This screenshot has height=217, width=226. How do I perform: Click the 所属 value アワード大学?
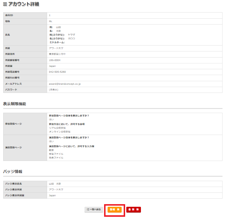[x=56, y=48]
